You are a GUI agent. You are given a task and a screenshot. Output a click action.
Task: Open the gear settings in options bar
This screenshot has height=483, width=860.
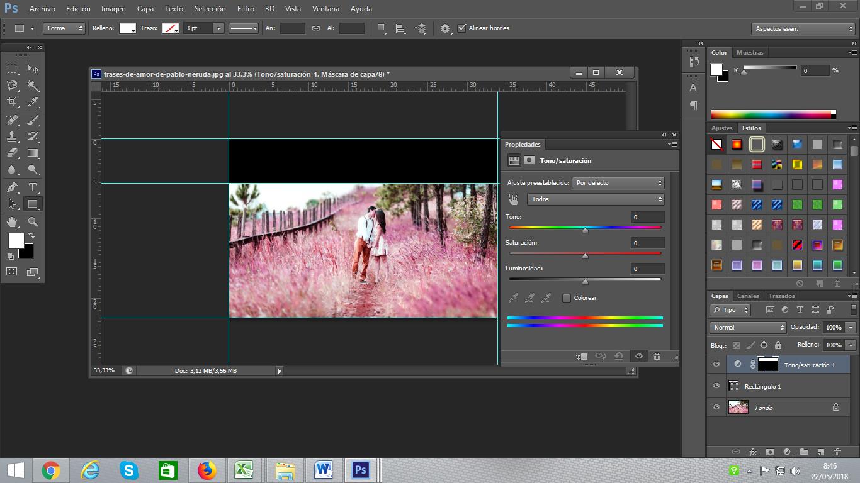(x=445, y=28)
